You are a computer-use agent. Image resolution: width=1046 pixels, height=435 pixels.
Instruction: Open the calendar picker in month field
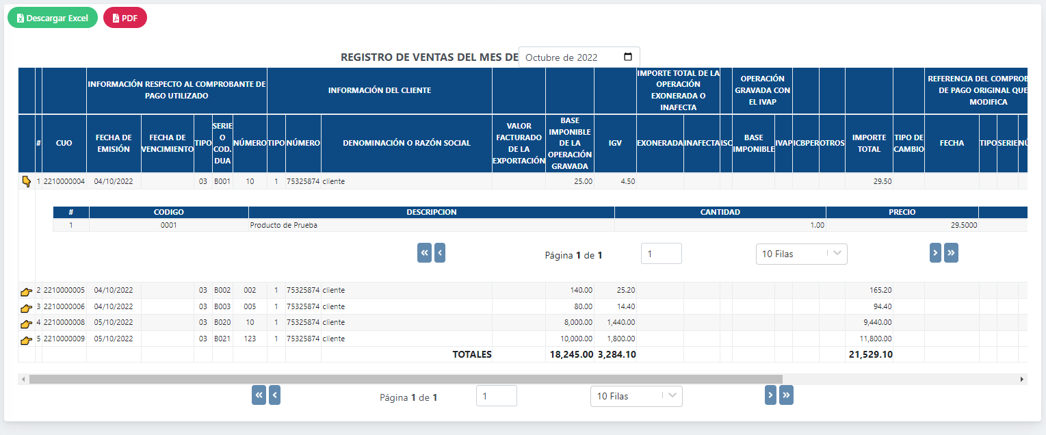coord(628,57)
